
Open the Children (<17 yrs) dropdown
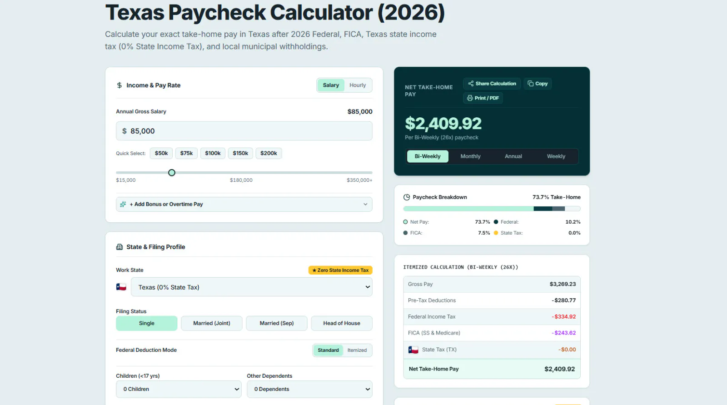(179, 389)
